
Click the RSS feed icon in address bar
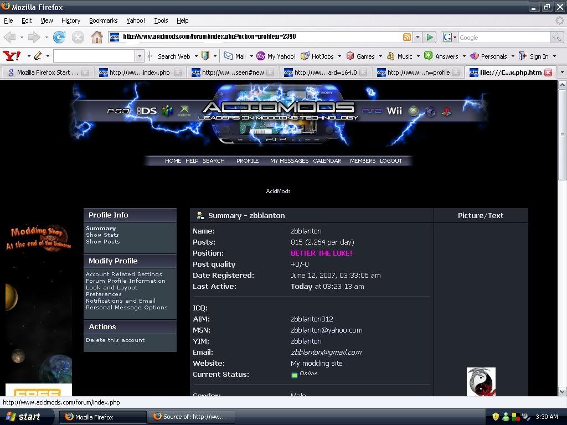407,37
